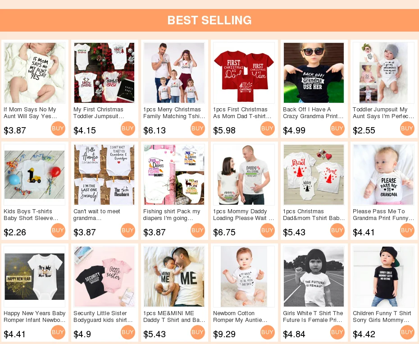Click BUY on Merry Christmas Family Matching Tshirt
419x344 pixels.
point(197,128)
